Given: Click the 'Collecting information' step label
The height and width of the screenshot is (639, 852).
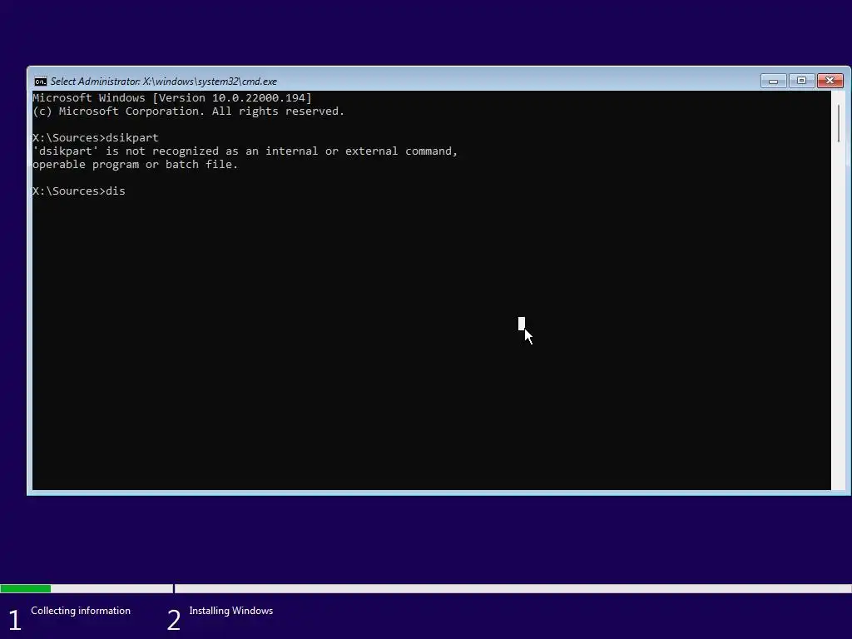Looking at the screenshot, I should 81,611.
